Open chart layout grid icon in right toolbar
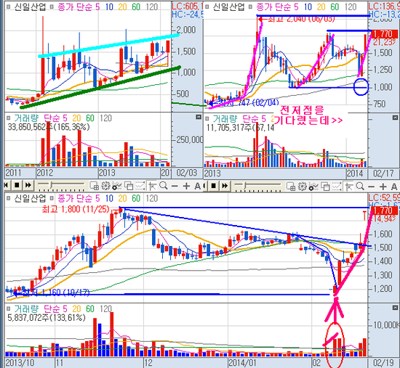 [291, 186]
